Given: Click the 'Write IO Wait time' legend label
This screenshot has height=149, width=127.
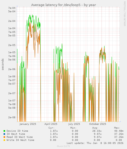Looking at the screenshot, I should [20, 140].
